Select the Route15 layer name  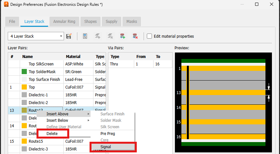tap(36, 141)
